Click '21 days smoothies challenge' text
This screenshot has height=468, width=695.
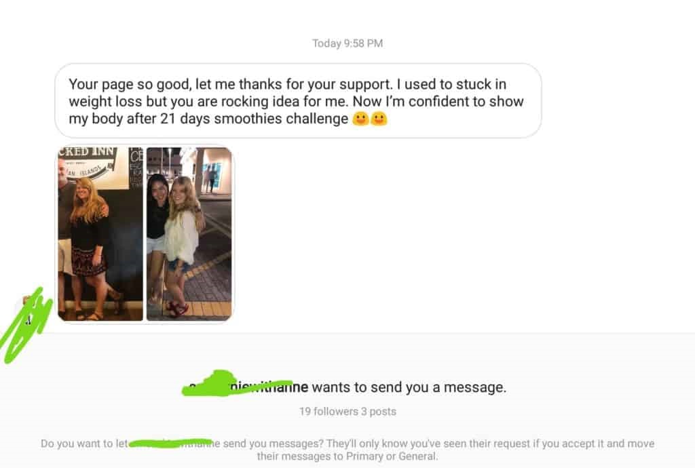[x=254, y=119]
